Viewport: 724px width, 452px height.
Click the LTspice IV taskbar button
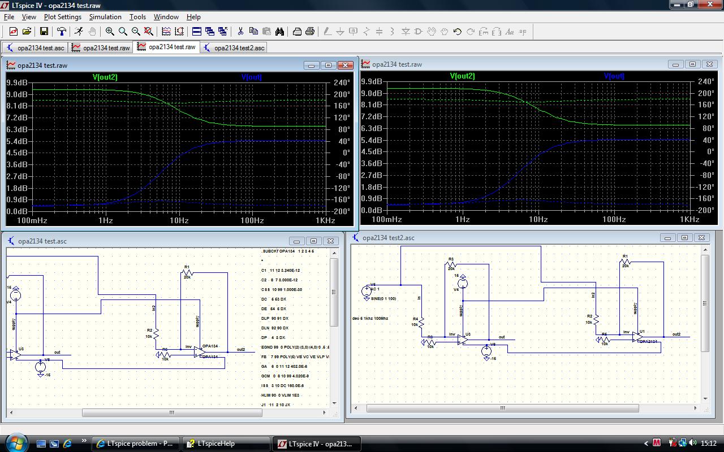(x=318, y=444)
